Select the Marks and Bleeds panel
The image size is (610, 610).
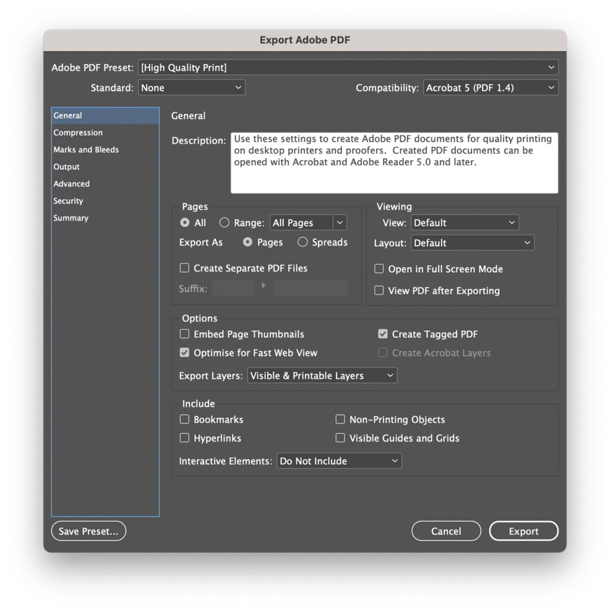[86, 150]
